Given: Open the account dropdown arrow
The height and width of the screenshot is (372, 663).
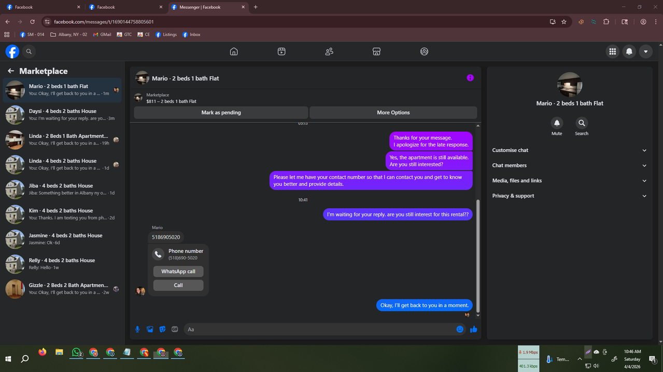Looking at the screenshot, I should 645,51.
